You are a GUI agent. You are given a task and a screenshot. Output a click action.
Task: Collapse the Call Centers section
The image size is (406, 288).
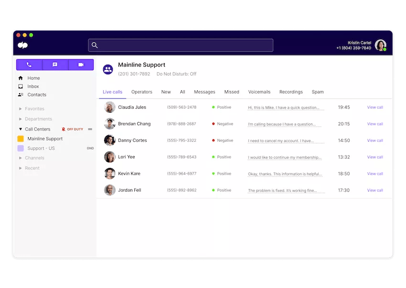[20, 129]
